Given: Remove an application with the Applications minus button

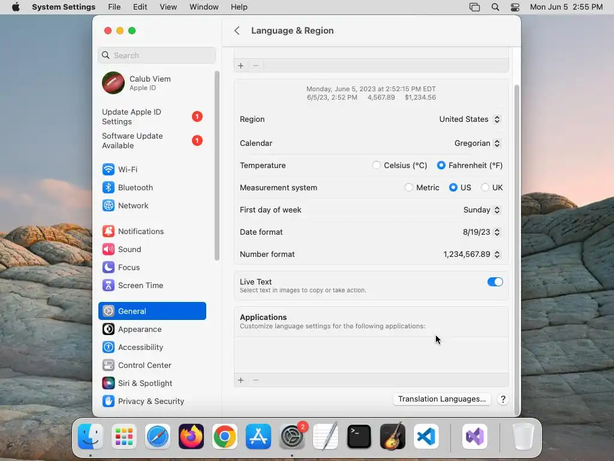Looking at the screenshot, I should [255, 380].
